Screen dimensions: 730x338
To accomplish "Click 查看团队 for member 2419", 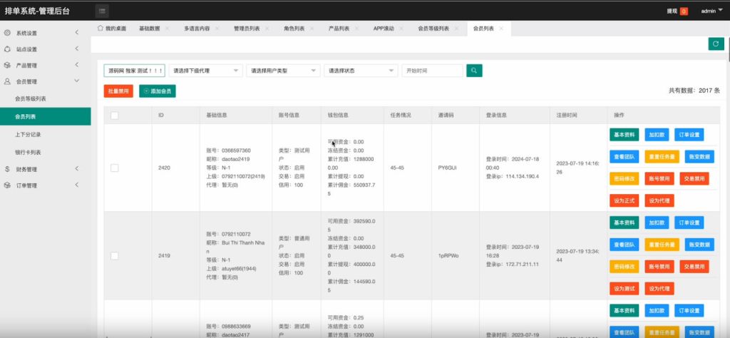I will tap(624, 245).
